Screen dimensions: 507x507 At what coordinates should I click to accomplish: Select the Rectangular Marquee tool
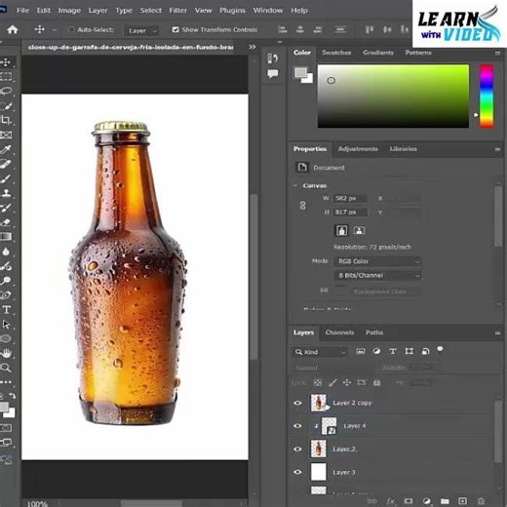click(x=6, y=77)
